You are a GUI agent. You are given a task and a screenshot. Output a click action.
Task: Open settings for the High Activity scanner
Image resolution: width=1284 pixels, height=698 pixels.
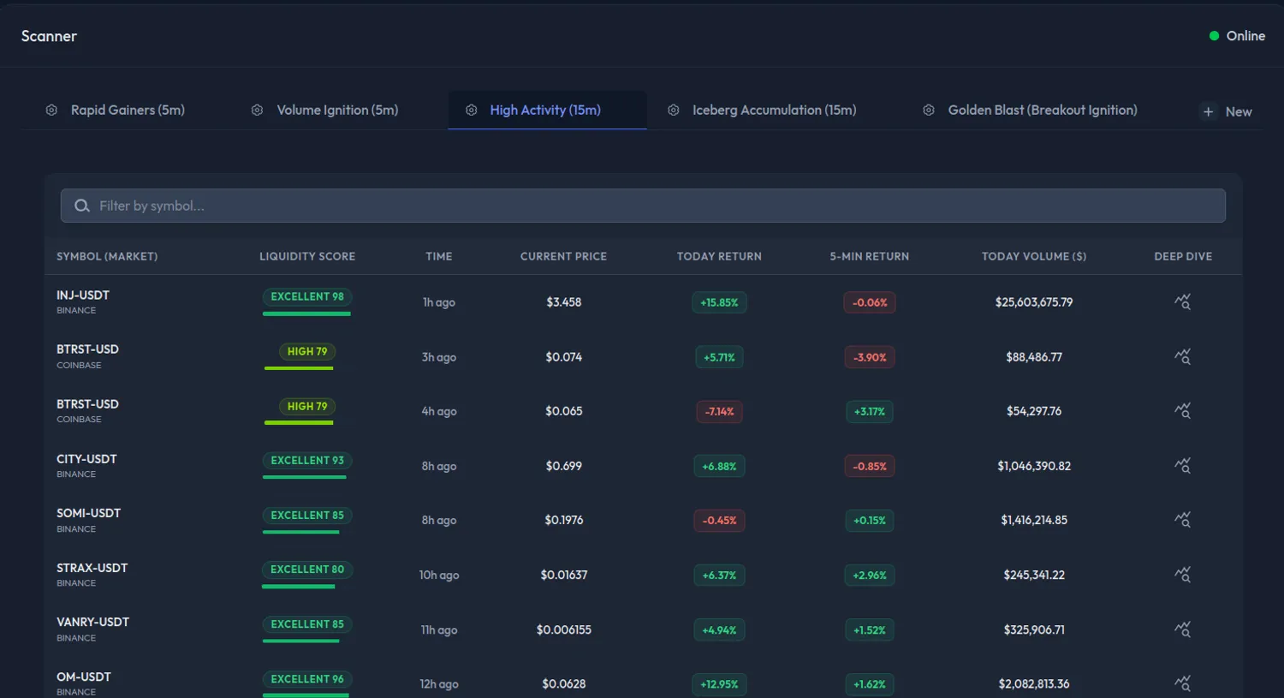coord(471,110)
